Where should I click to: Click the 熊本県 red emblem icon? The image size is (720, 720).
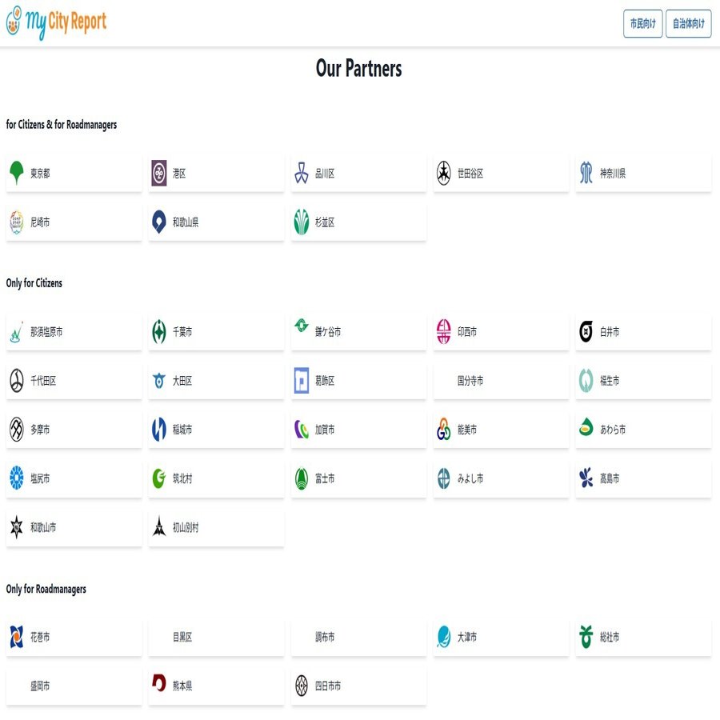click(x=159, y=686)
